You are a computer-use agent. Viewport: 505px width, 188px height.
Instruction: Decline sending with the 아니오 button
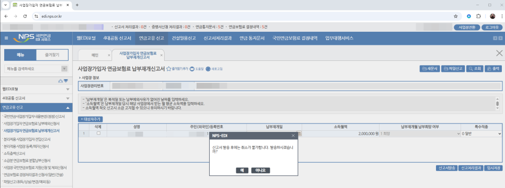pyautogui.click(x=260, y=170)
